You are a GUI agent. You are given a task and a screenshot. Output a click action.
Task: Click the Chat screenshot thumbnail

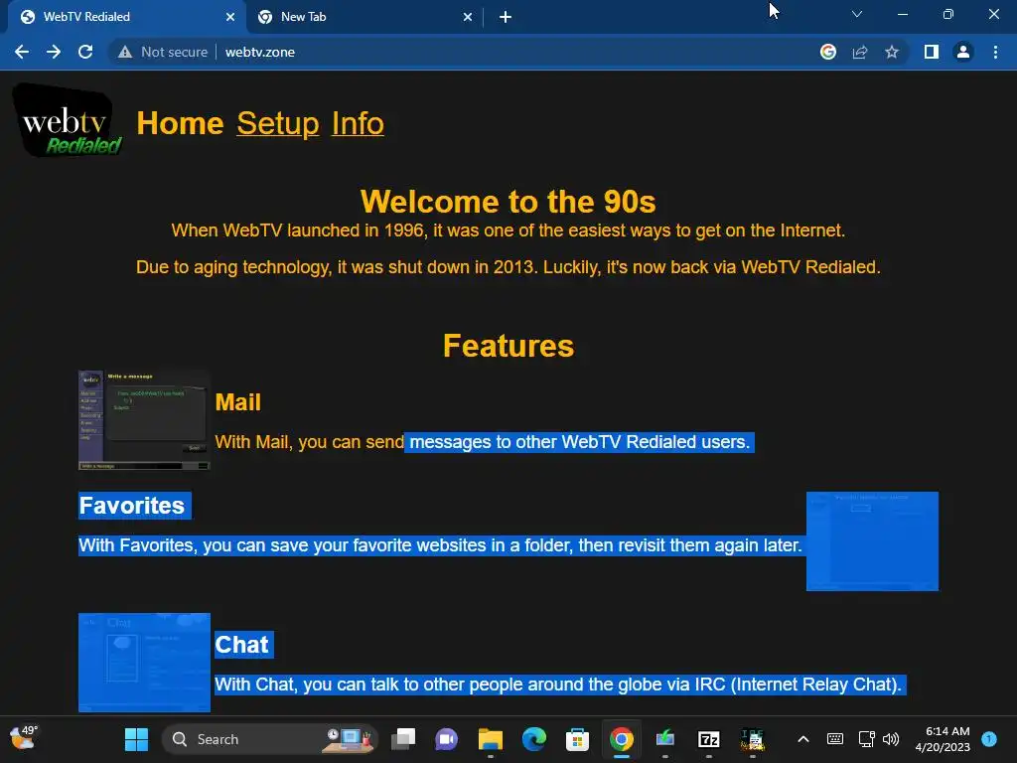[x=144, y=663]
